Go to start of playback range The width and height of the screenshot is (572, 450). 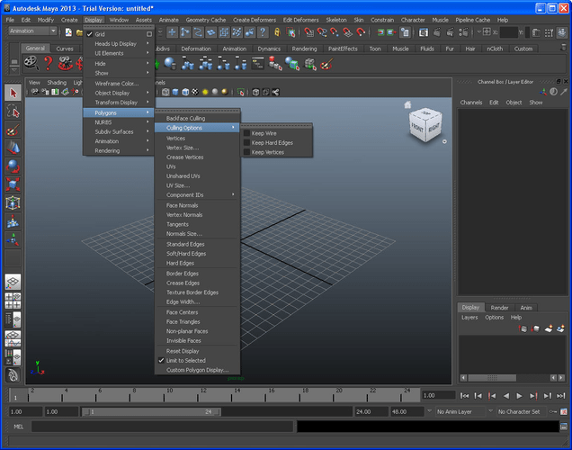pyautogui.click(x=464, y=396)
